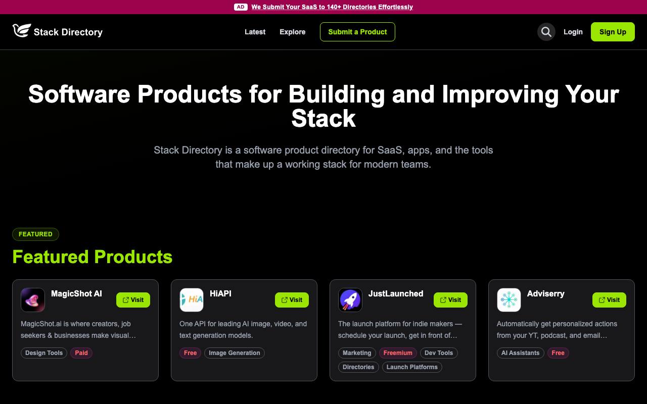Click the HiAPI product logo
The height and width of the screenshot is (404, 647).
192,300
